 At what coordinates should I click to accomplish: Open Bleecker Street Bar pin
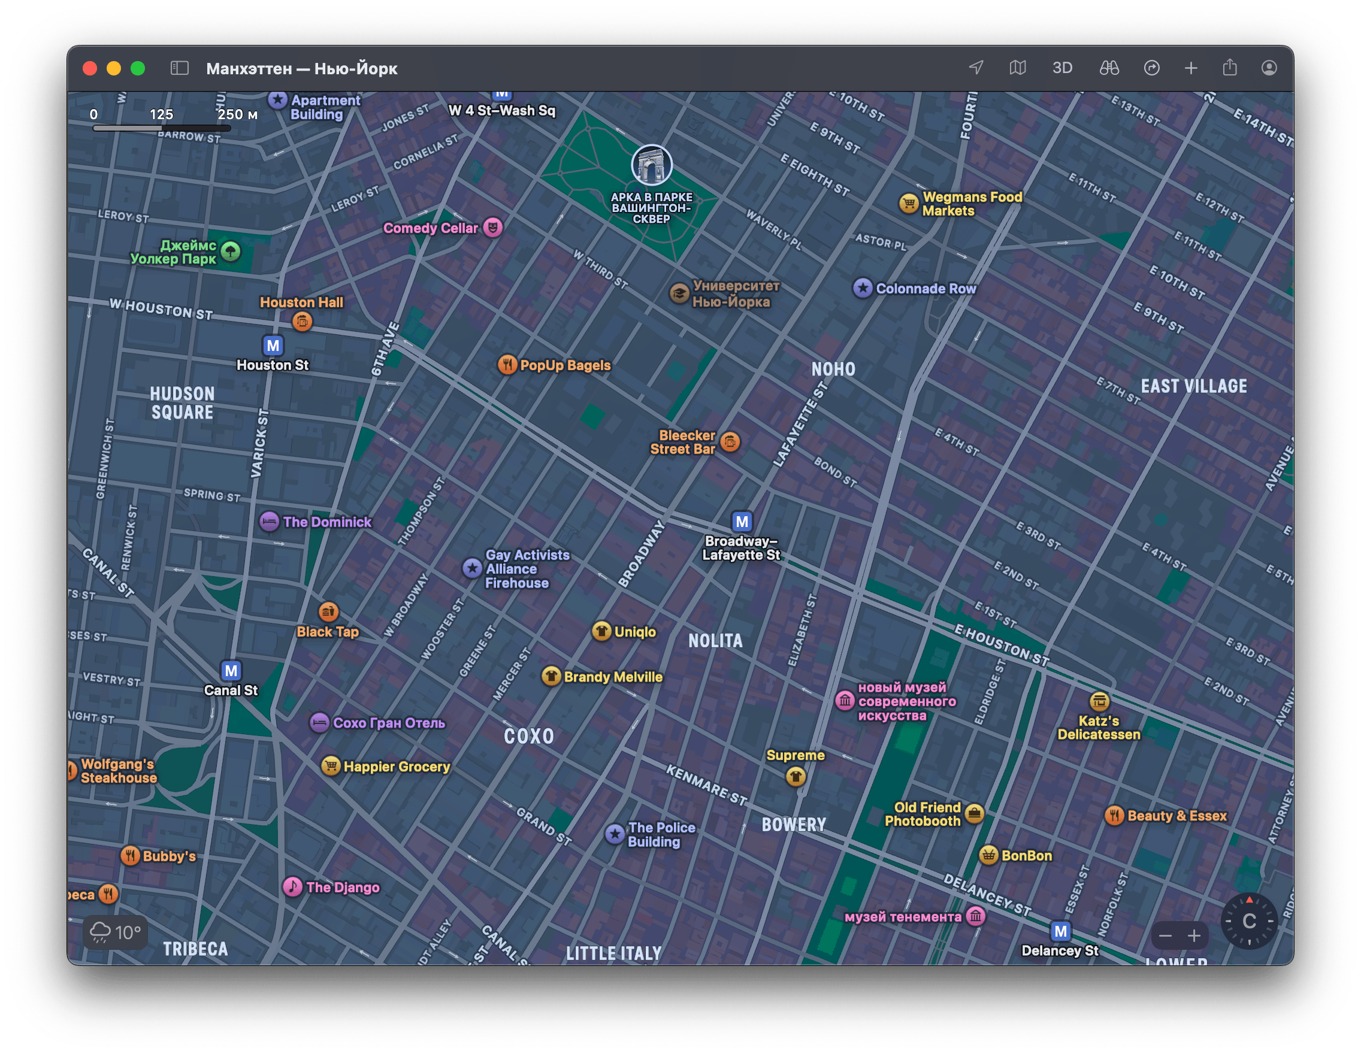pyautogui.click(x=730, y=441)
